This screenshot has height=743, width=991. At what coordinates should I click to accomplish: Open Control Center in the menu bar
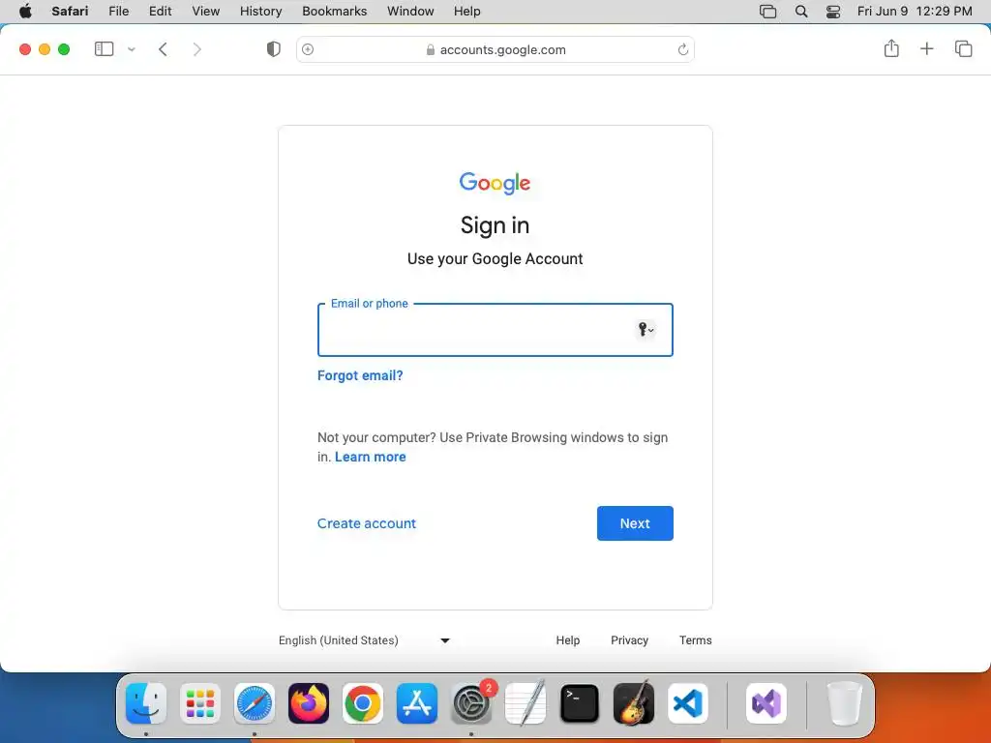[833, 12]
